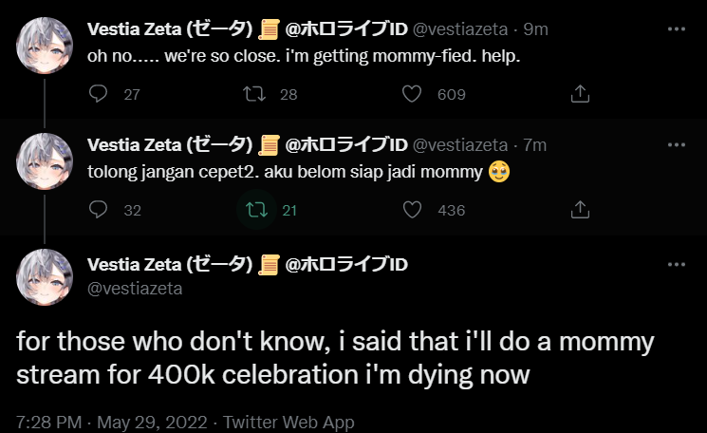Open more options on the first tweet
Viewport: 707px width, 433px height.
[676, 29]
